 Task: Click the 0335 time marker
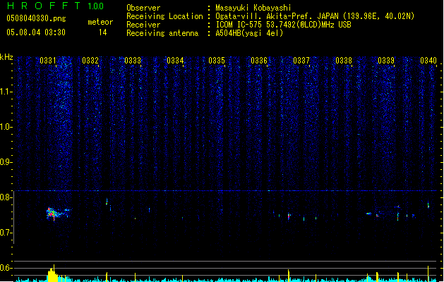click(217, 61)
